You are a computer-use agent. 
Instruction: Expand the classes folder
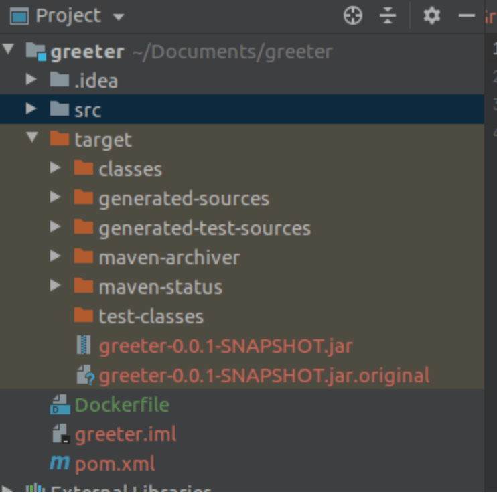tap(56, 169)
